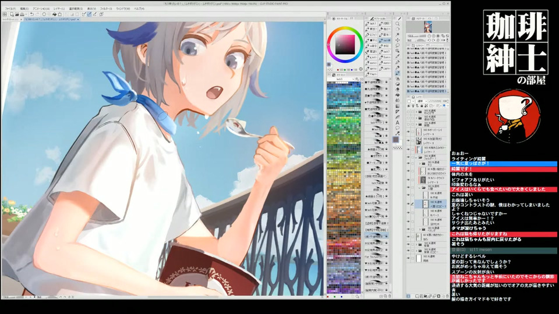The height and width of the screenshot is (314, 559).
Task: Click the Undo arrow in toolbar
Action: tap(33, 15)
